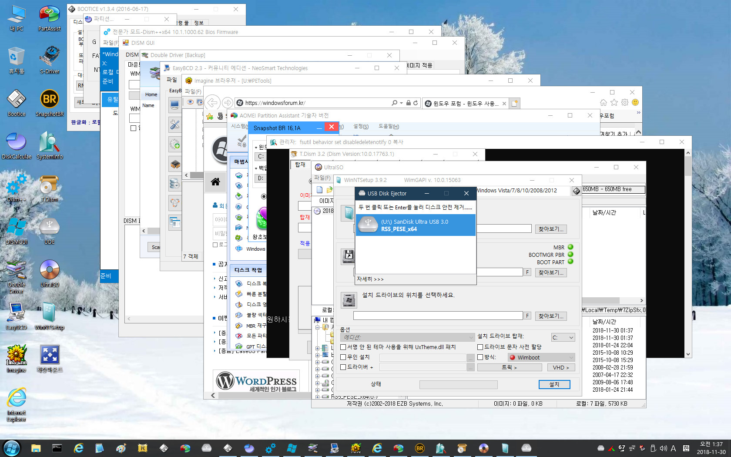The height and width of the screenshot is (457, 731).
Task: Open the Bootice desktop icon
Action: pyautogui.click(x=17, y=103)
